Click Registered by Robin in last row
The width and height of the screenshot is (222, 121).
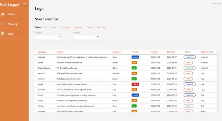203,111
